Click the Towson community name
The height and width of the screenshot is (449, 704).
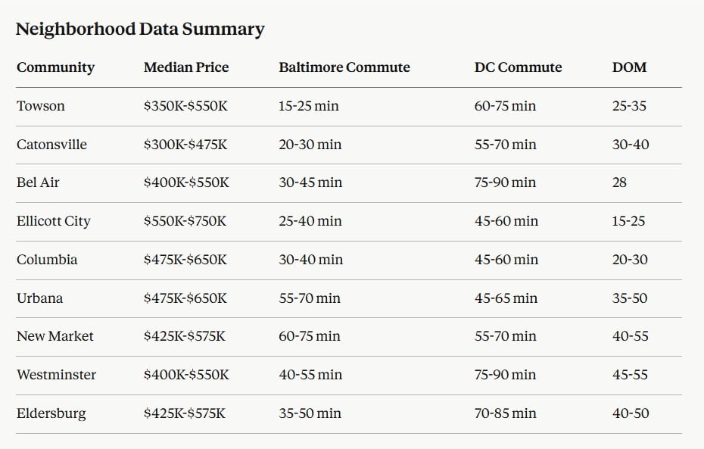pyautogui.click(x=41, y=106)
